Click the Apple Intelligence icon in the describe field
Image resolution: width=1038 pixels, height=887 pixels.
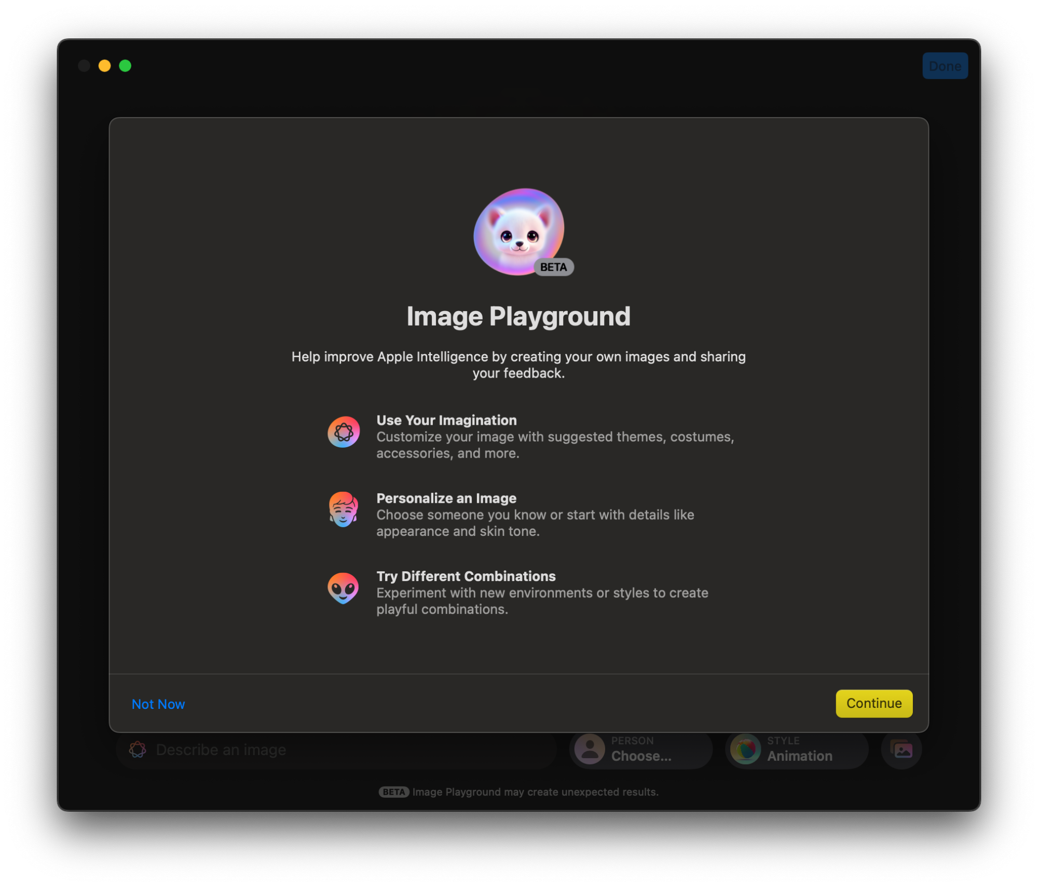[138, 749]
